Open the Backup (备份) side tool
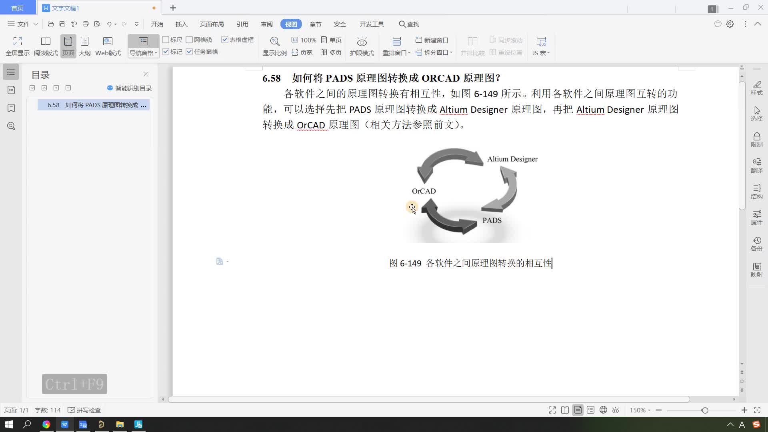The image size is (768, 432). point(756,244)
